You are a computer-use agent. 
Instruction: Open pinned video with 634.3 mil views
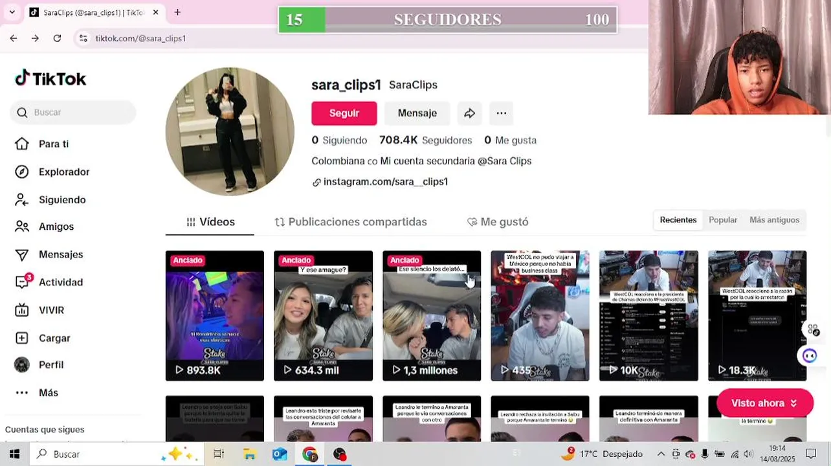click(x=324, y=316)
